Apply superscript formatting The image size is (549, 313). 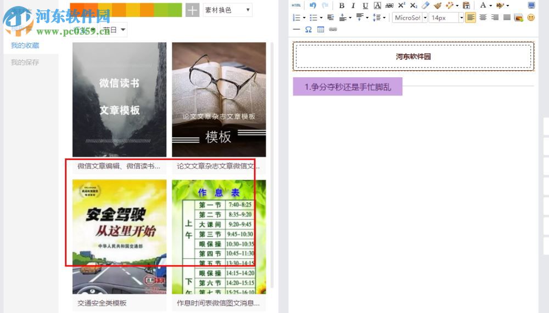402,5
